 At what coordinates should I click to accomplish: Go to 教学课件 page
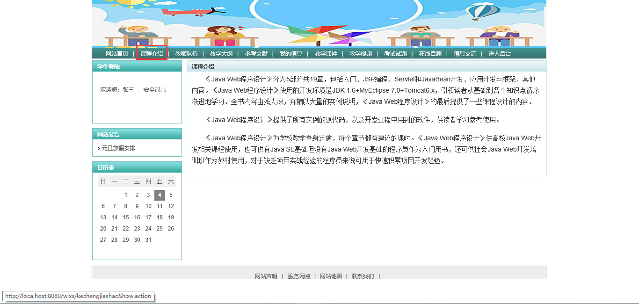tap(326, 54)
